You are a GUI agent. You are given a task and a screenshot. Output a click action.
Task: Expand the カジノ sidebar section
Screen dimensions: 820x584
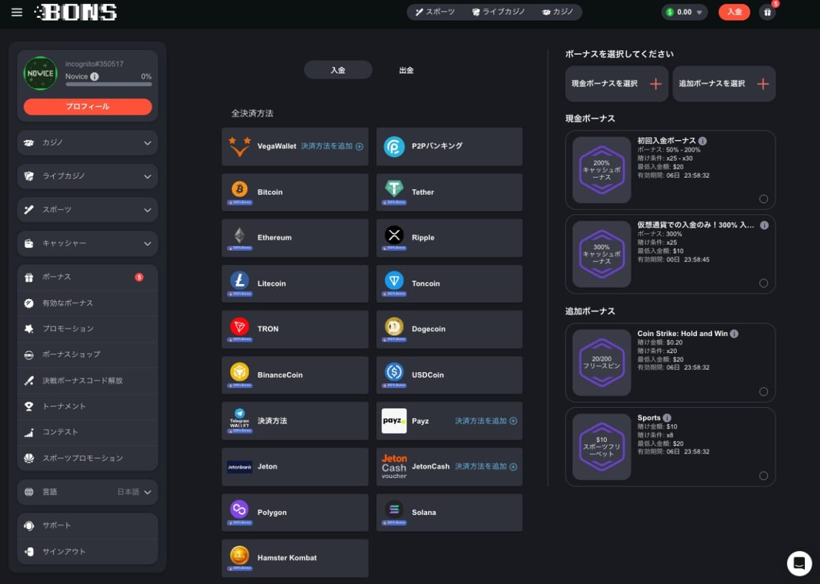(x=87, y=143)
